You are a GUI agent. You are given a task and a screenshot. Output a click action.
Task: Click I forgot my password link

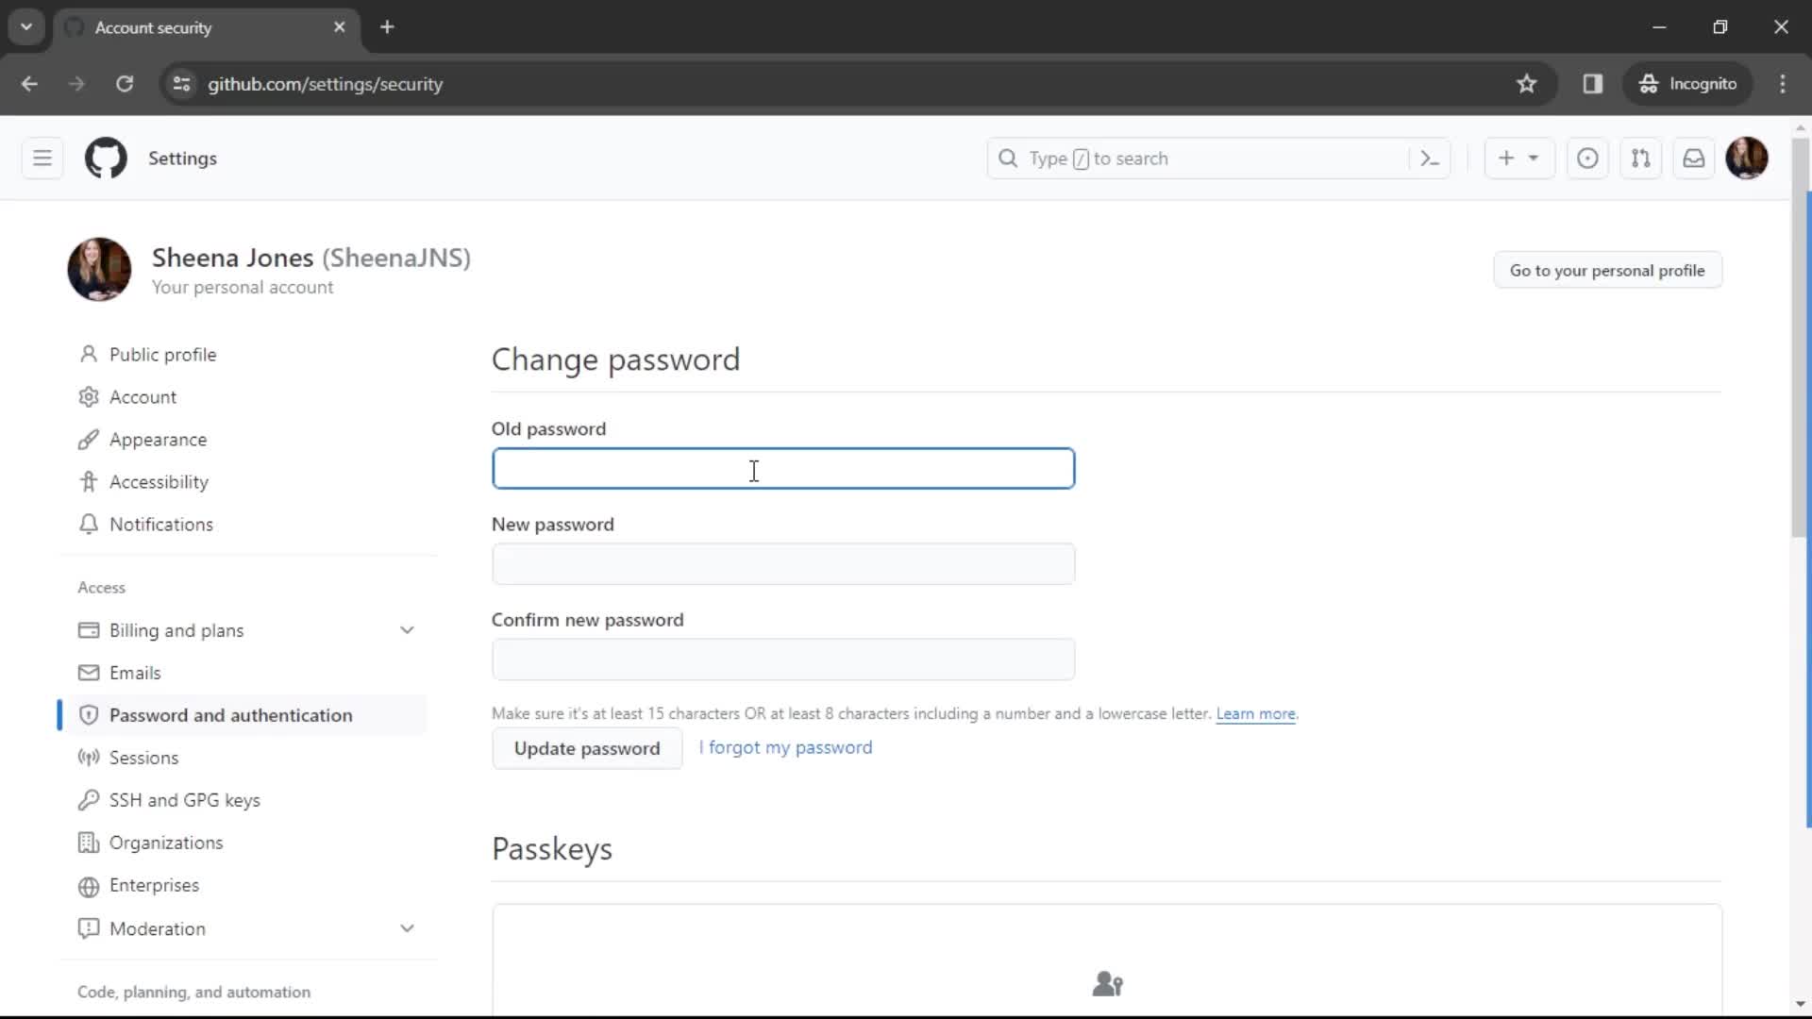(788, 746)
